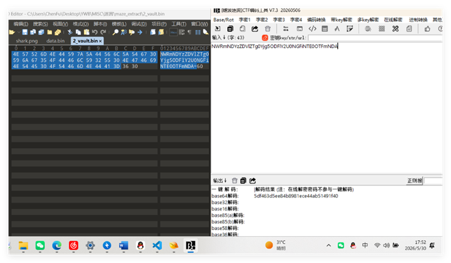Viewport: 451px width, 263px height.
Task: Click the trash icon in CTF top toolbar
Action: coord(268,29)
